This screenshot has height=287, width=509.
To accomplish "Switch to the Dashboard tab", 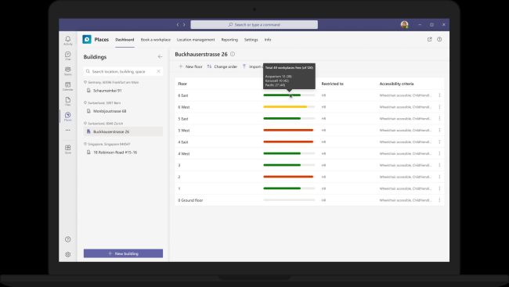I will tap(125, 40).
